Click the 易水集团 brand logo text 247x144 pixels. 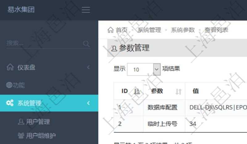coord(21,10)
